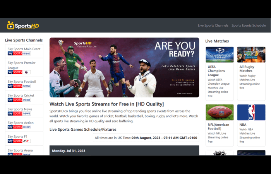Click the NFL football thumbnail image
Image resolution: width=271 pixels, height=174 pixels.
tap(220, 113)
